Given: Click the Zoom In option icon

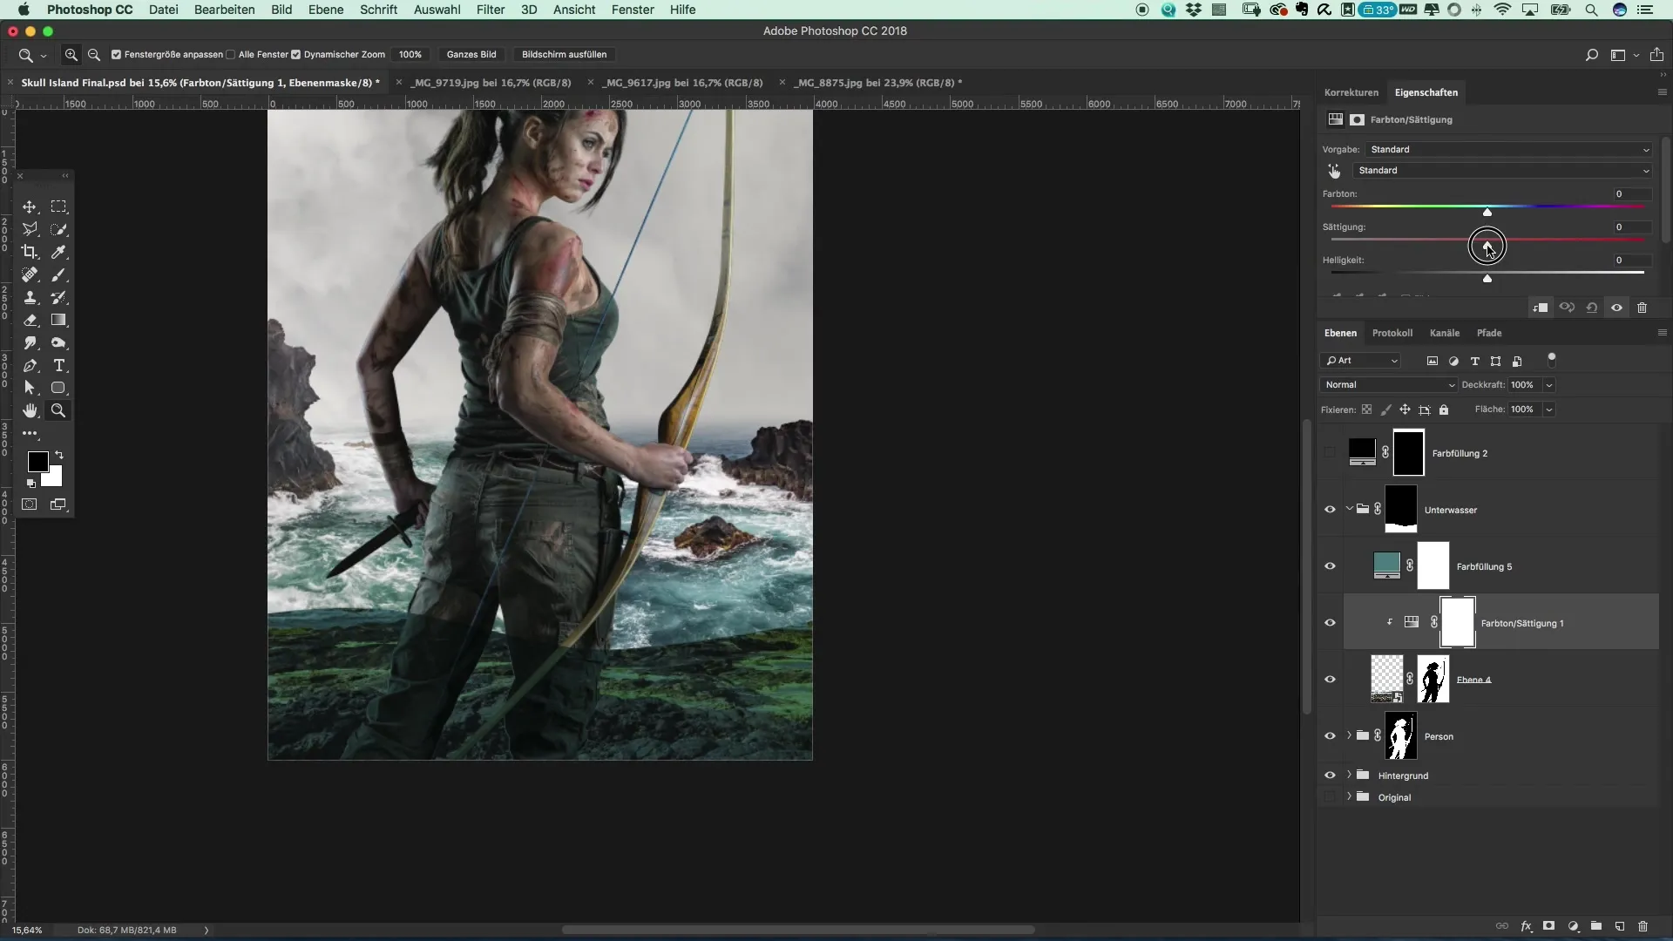Looking at the screenshot, I should [x=71, y=54].
